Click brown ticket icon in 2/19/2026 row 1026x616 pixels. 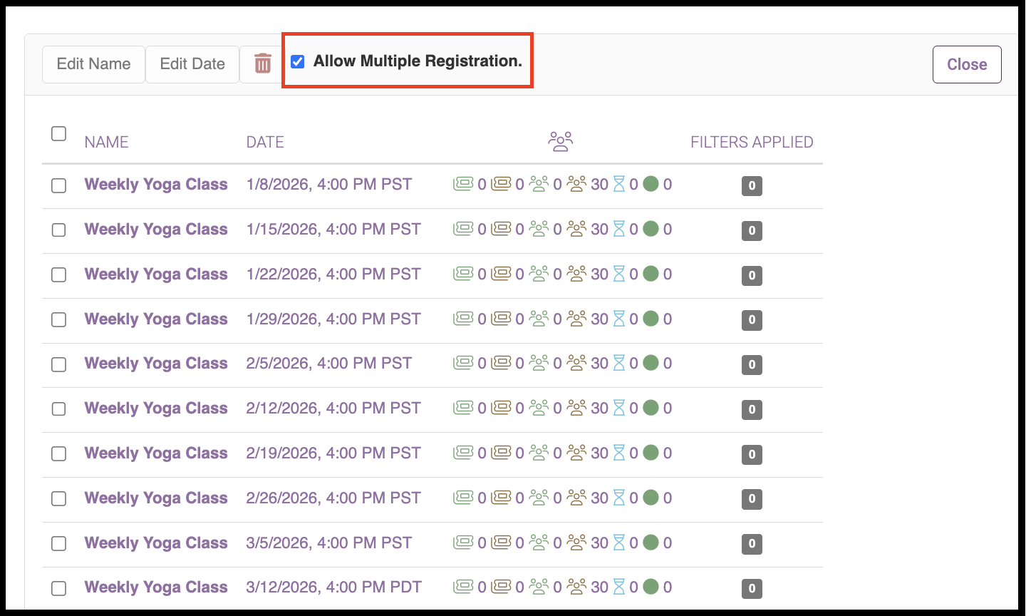coord(501,453)
